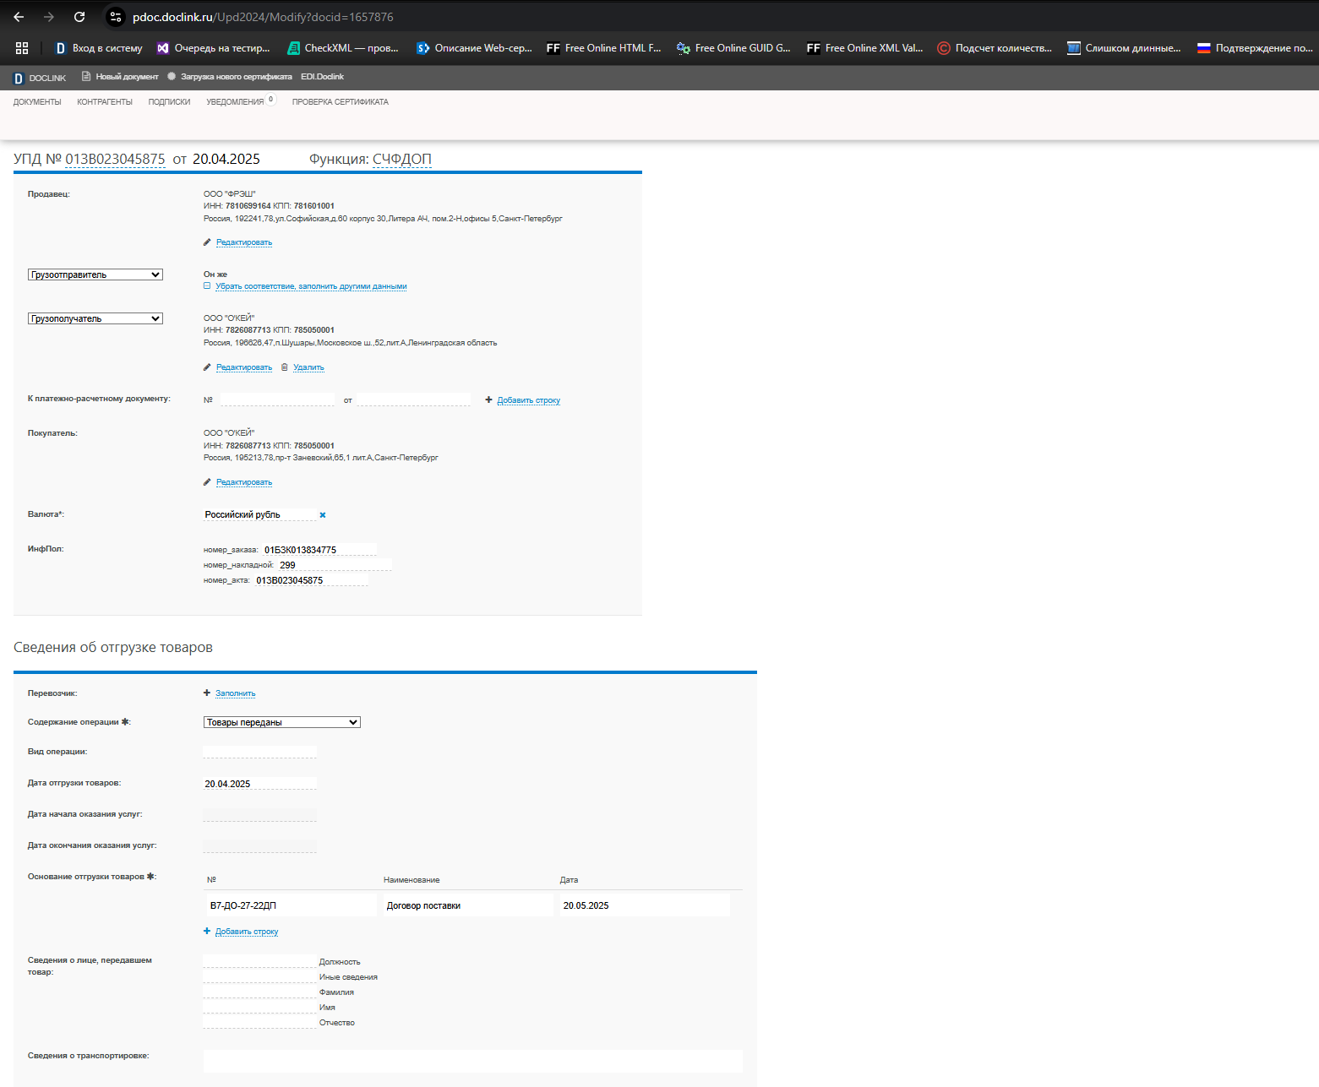Click basis number field В7-ДО-27-22ДП

(x=292, y=905)
